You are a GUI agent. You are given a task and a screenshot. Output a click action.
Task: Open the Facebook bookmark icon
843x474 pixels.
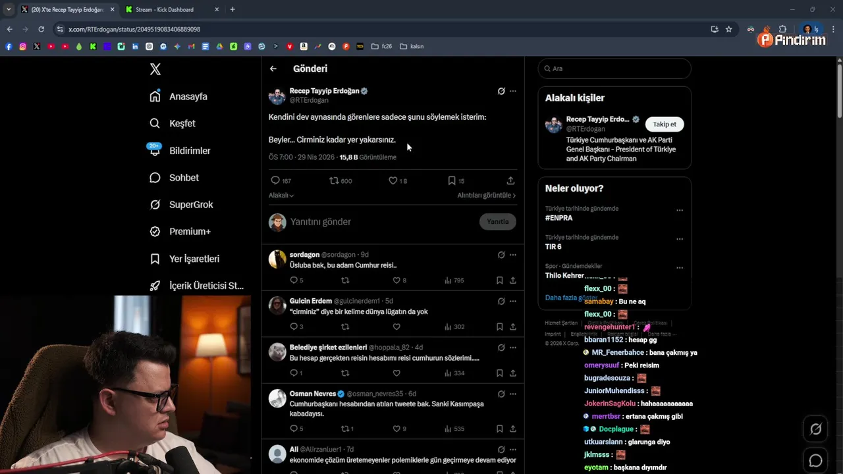click(9, 46)
